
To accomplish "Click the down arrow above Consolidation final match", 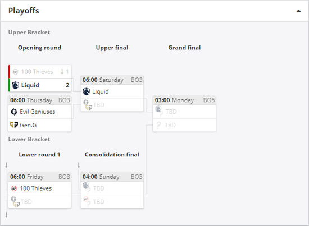I will 79,165.
